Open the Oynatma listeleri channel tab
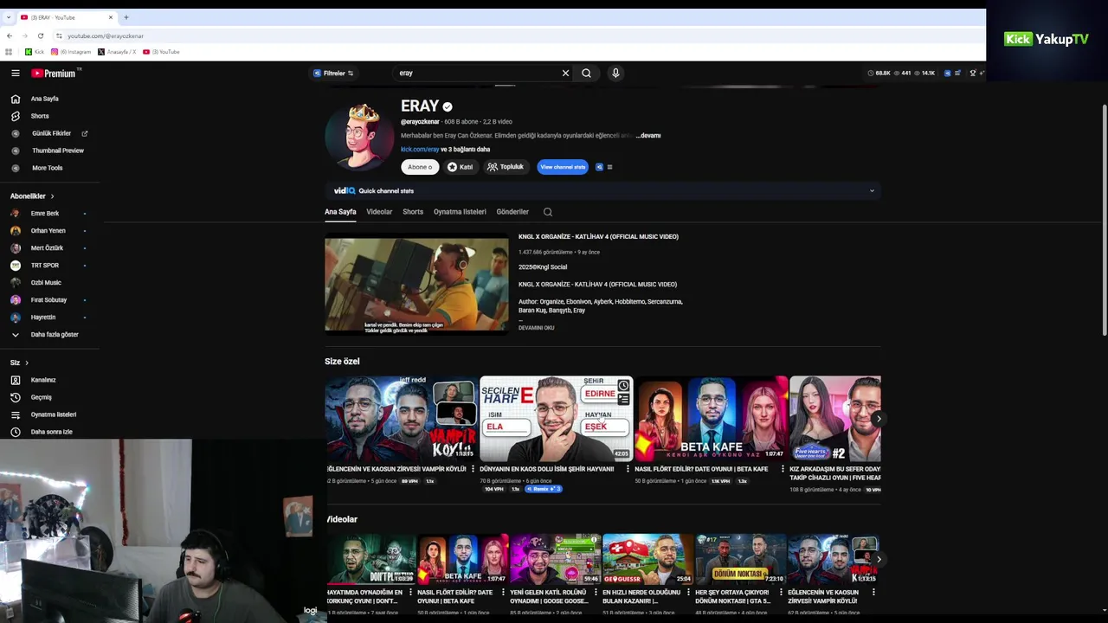The image size is (1108, 623). coord(460,212)
